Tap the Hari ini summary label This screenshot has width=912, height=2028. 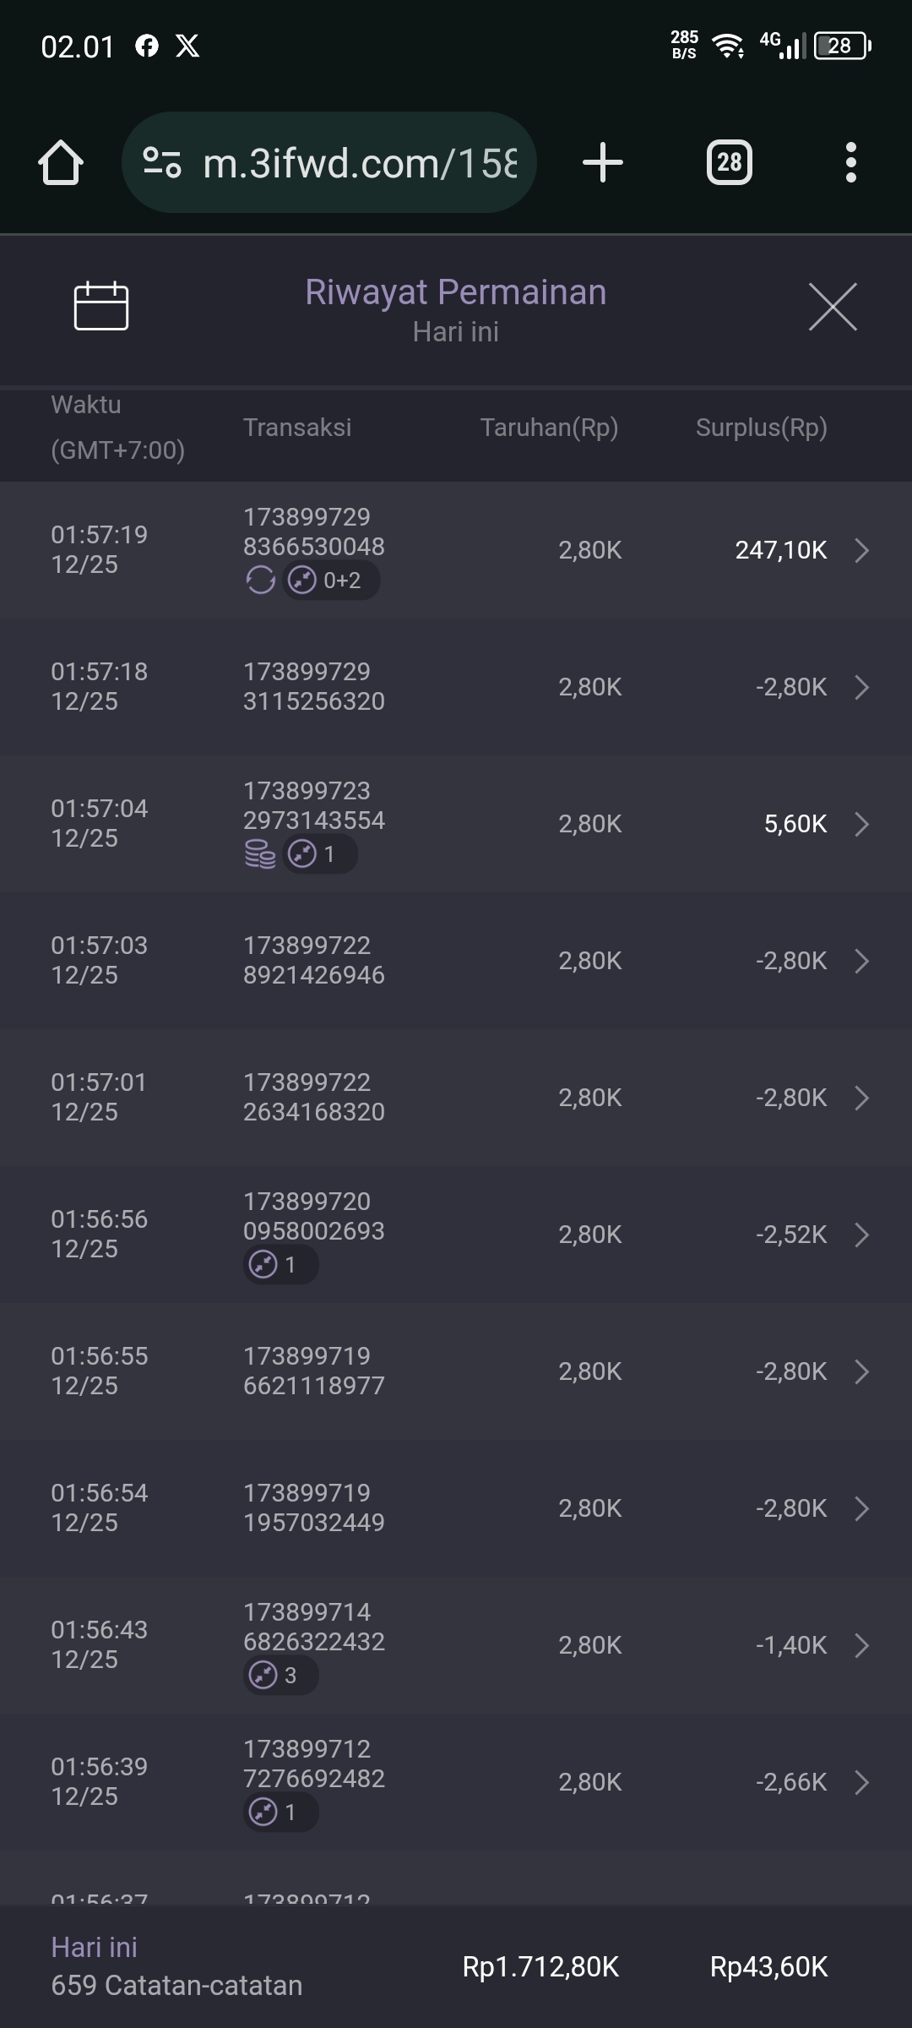[x=95, y=1947]
